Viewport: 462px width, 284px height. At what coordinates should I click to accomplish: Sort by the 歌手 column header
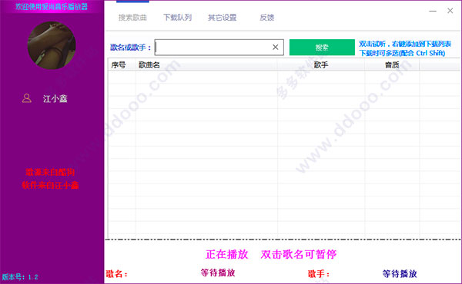coord(321,65)
